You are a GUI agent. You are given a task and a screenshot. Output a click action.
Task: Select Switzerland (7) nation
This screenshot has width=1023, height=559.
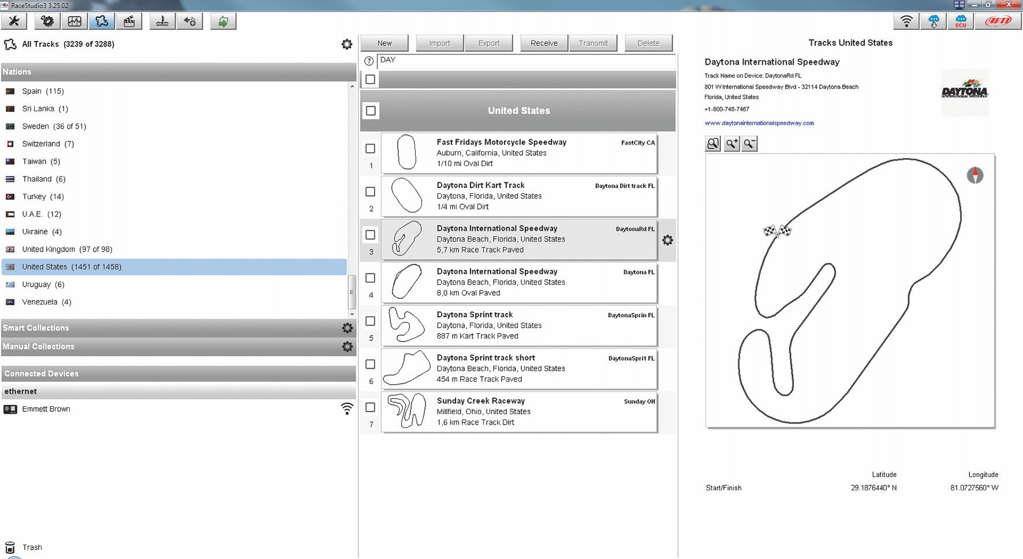pyautogui.click(x=174, y=144)
